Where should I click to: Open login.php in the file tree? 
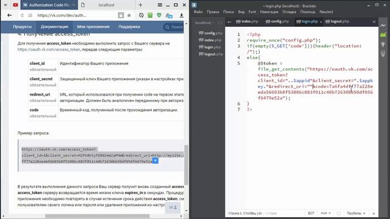pos(210,47)
